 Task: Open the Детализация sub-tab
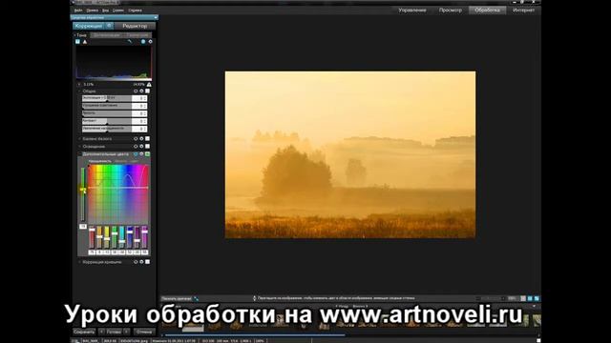[x=107, y=35]
